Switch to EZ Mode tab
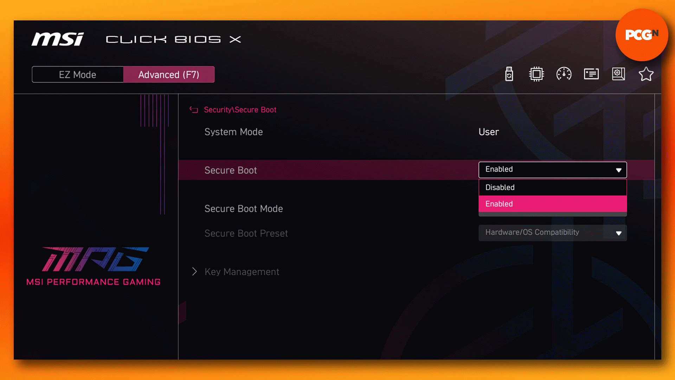This screenshot has height=380, width=675. click(78, 75)
